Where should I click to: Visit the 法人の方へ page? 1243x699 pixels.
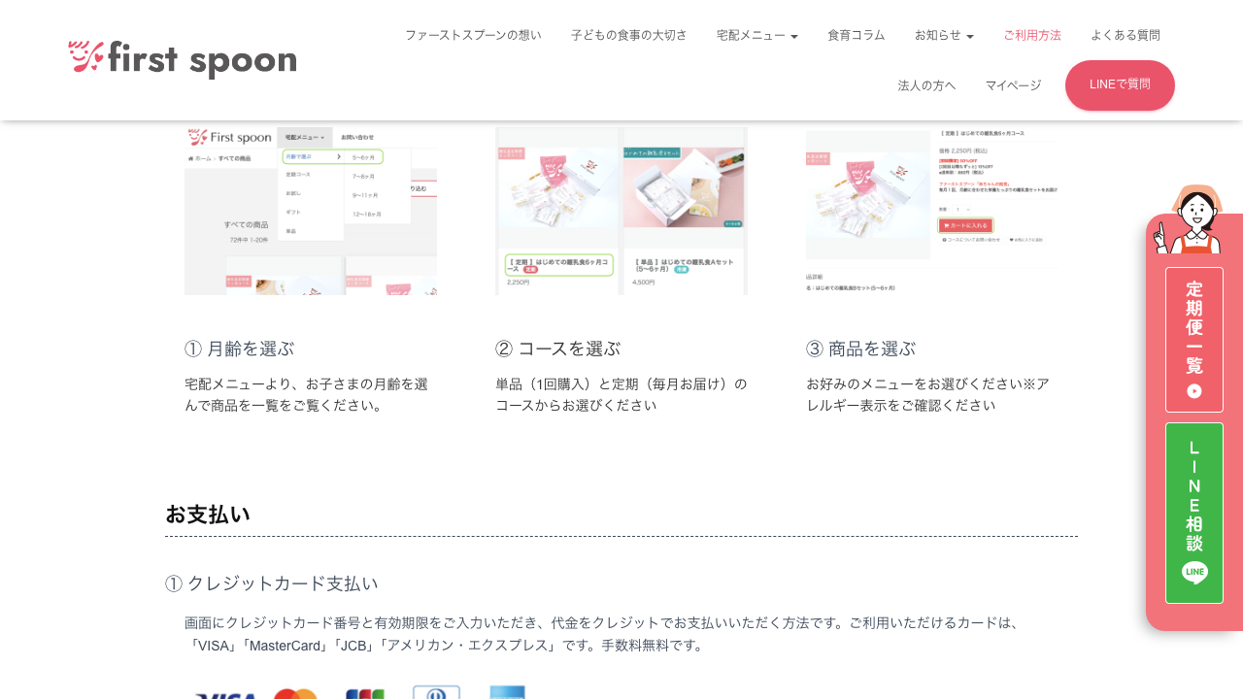click(x=927, y=85)
